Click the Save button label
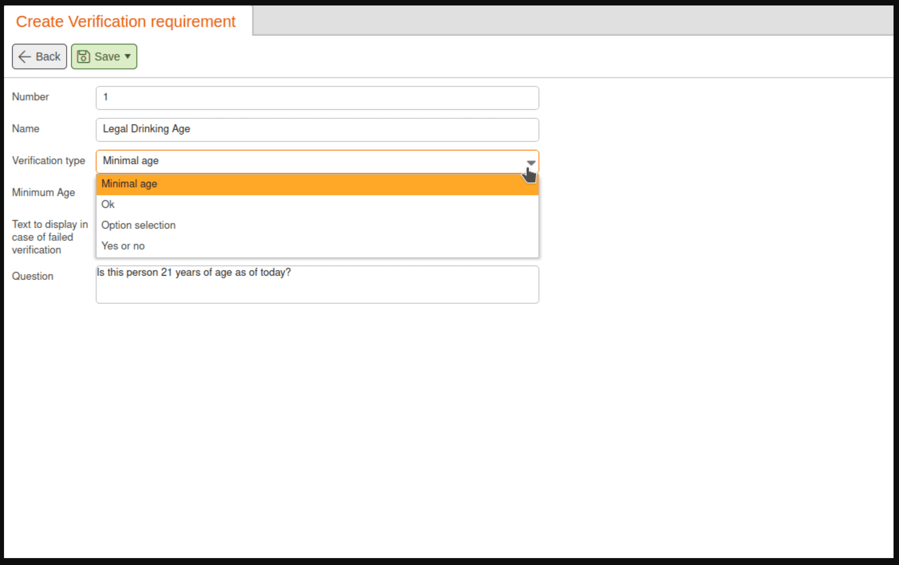 point(107,56)
